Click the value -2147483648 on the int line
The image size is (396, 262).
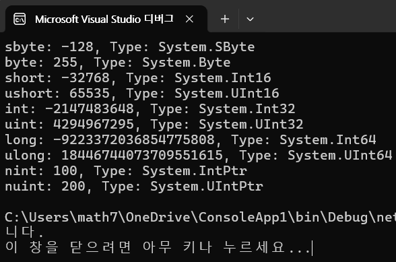pos(90,109)
